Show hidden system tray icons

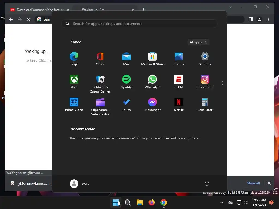tap(222, 202)
